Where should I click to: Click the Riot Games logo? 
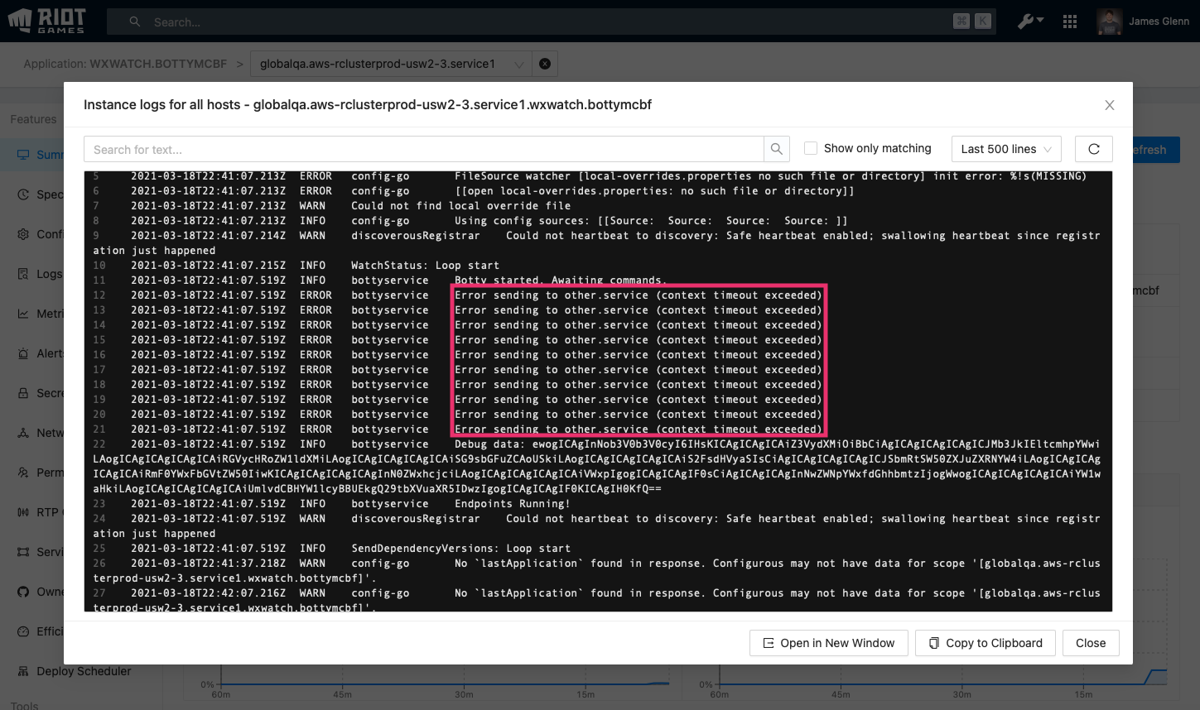point(47,21)
